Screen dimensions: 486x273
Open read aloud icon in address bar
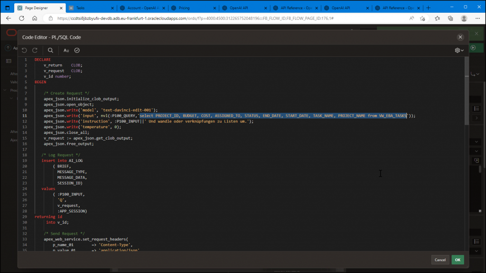click(411, 18)
